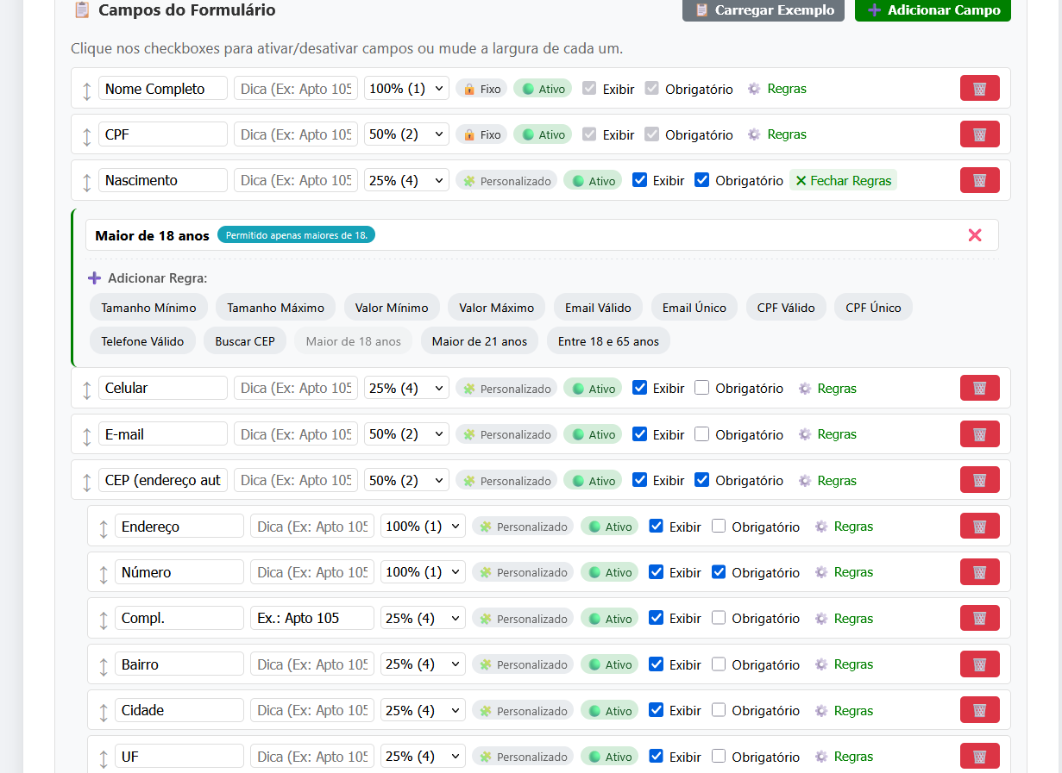Open the width dropdown for Nascimento

(x=406, y=180)
